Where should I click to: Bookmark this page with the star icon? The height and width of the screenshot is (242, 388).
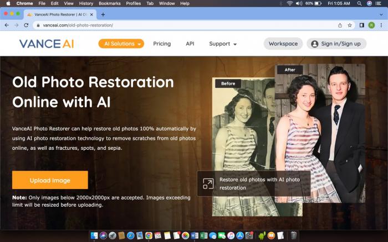click(x=350, y=25)
